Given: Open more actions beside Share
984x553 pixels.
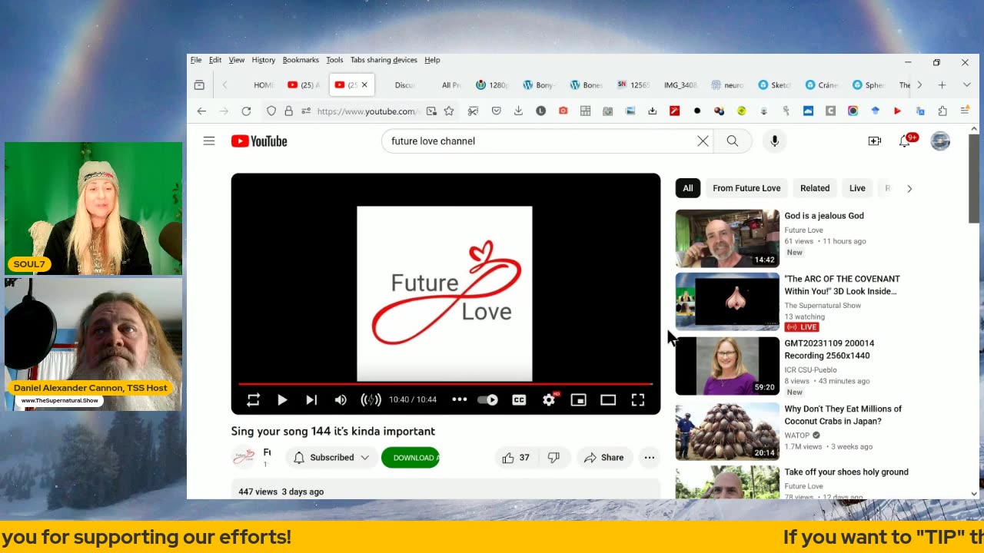Looking at the screenshot, I should 650,458.
